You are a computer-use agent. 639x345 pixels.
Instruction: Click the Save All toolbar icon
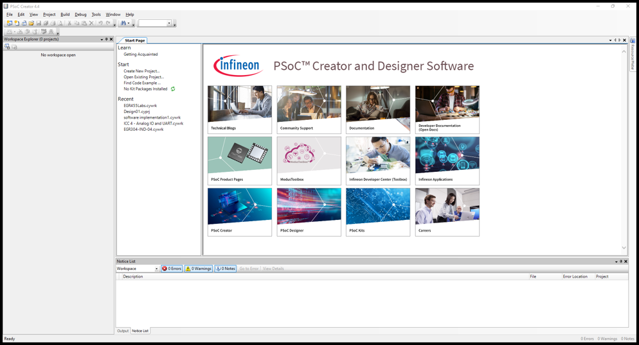46,23
